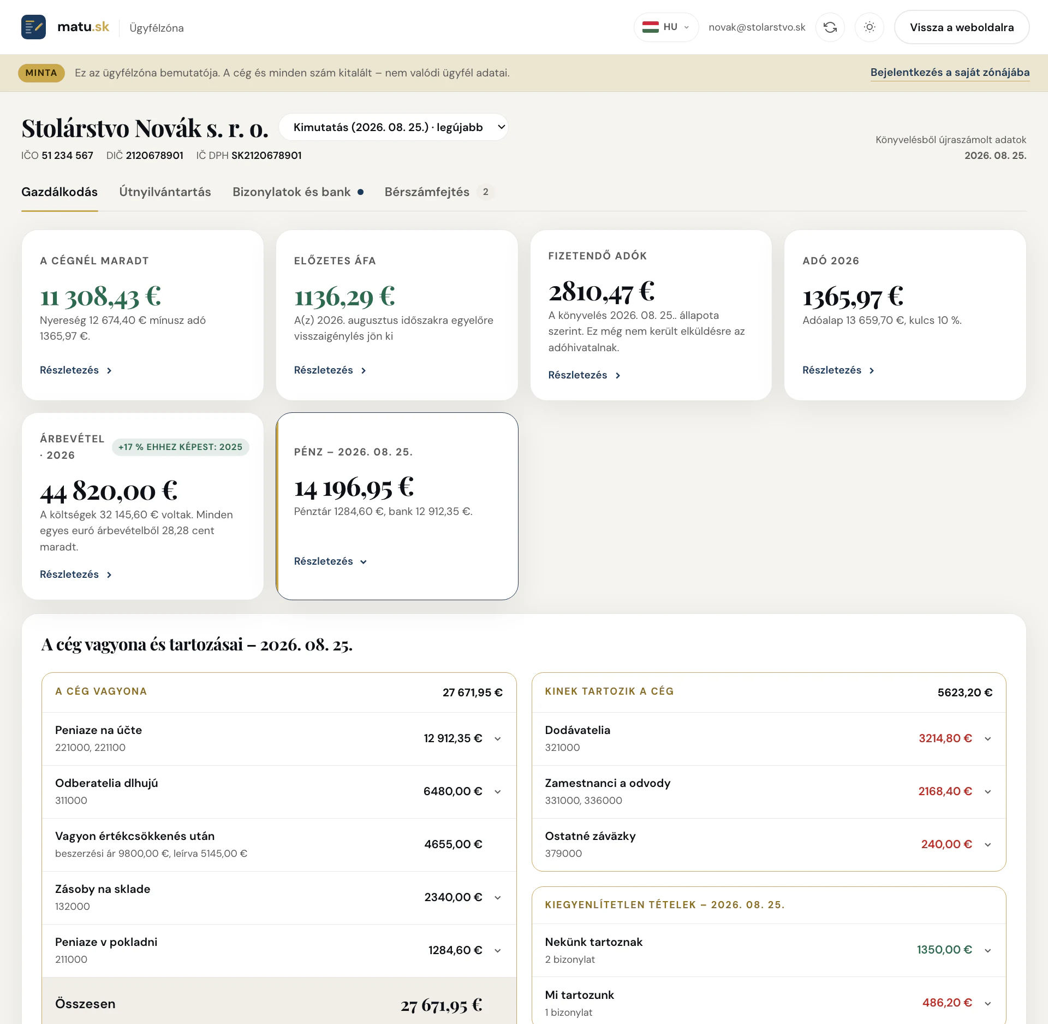The height and width of the screenshot is (1024, 1048).
Task: Click the Hungarian flag icon
Action: (x=650, y=27)
